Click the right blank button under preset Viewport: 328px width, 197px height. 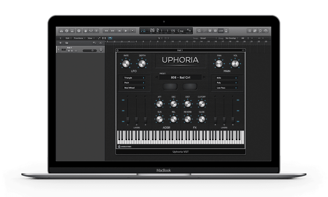[190, 86]
